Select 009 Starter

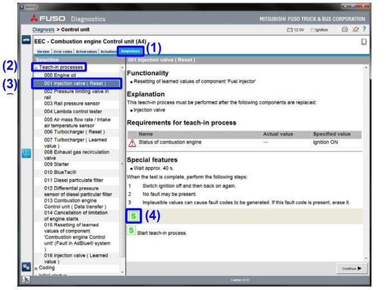pos(76,164)
